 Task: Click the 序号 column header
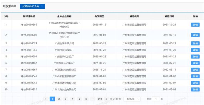[6, 17]
